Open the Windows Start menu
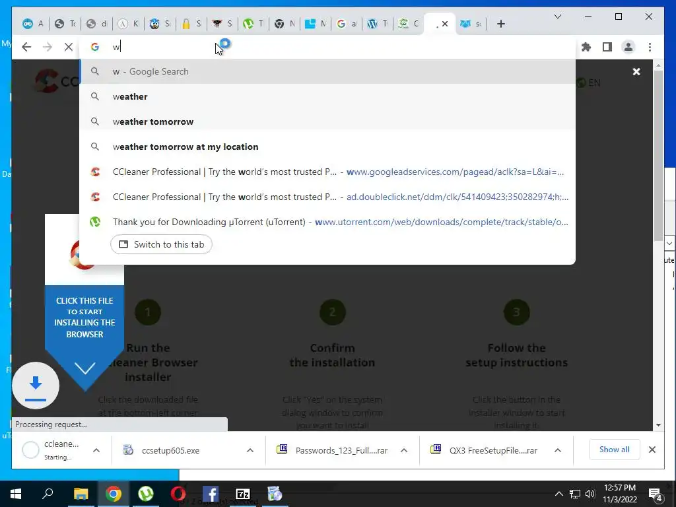The width and height of the screenshot is (676, 507). 16,494
